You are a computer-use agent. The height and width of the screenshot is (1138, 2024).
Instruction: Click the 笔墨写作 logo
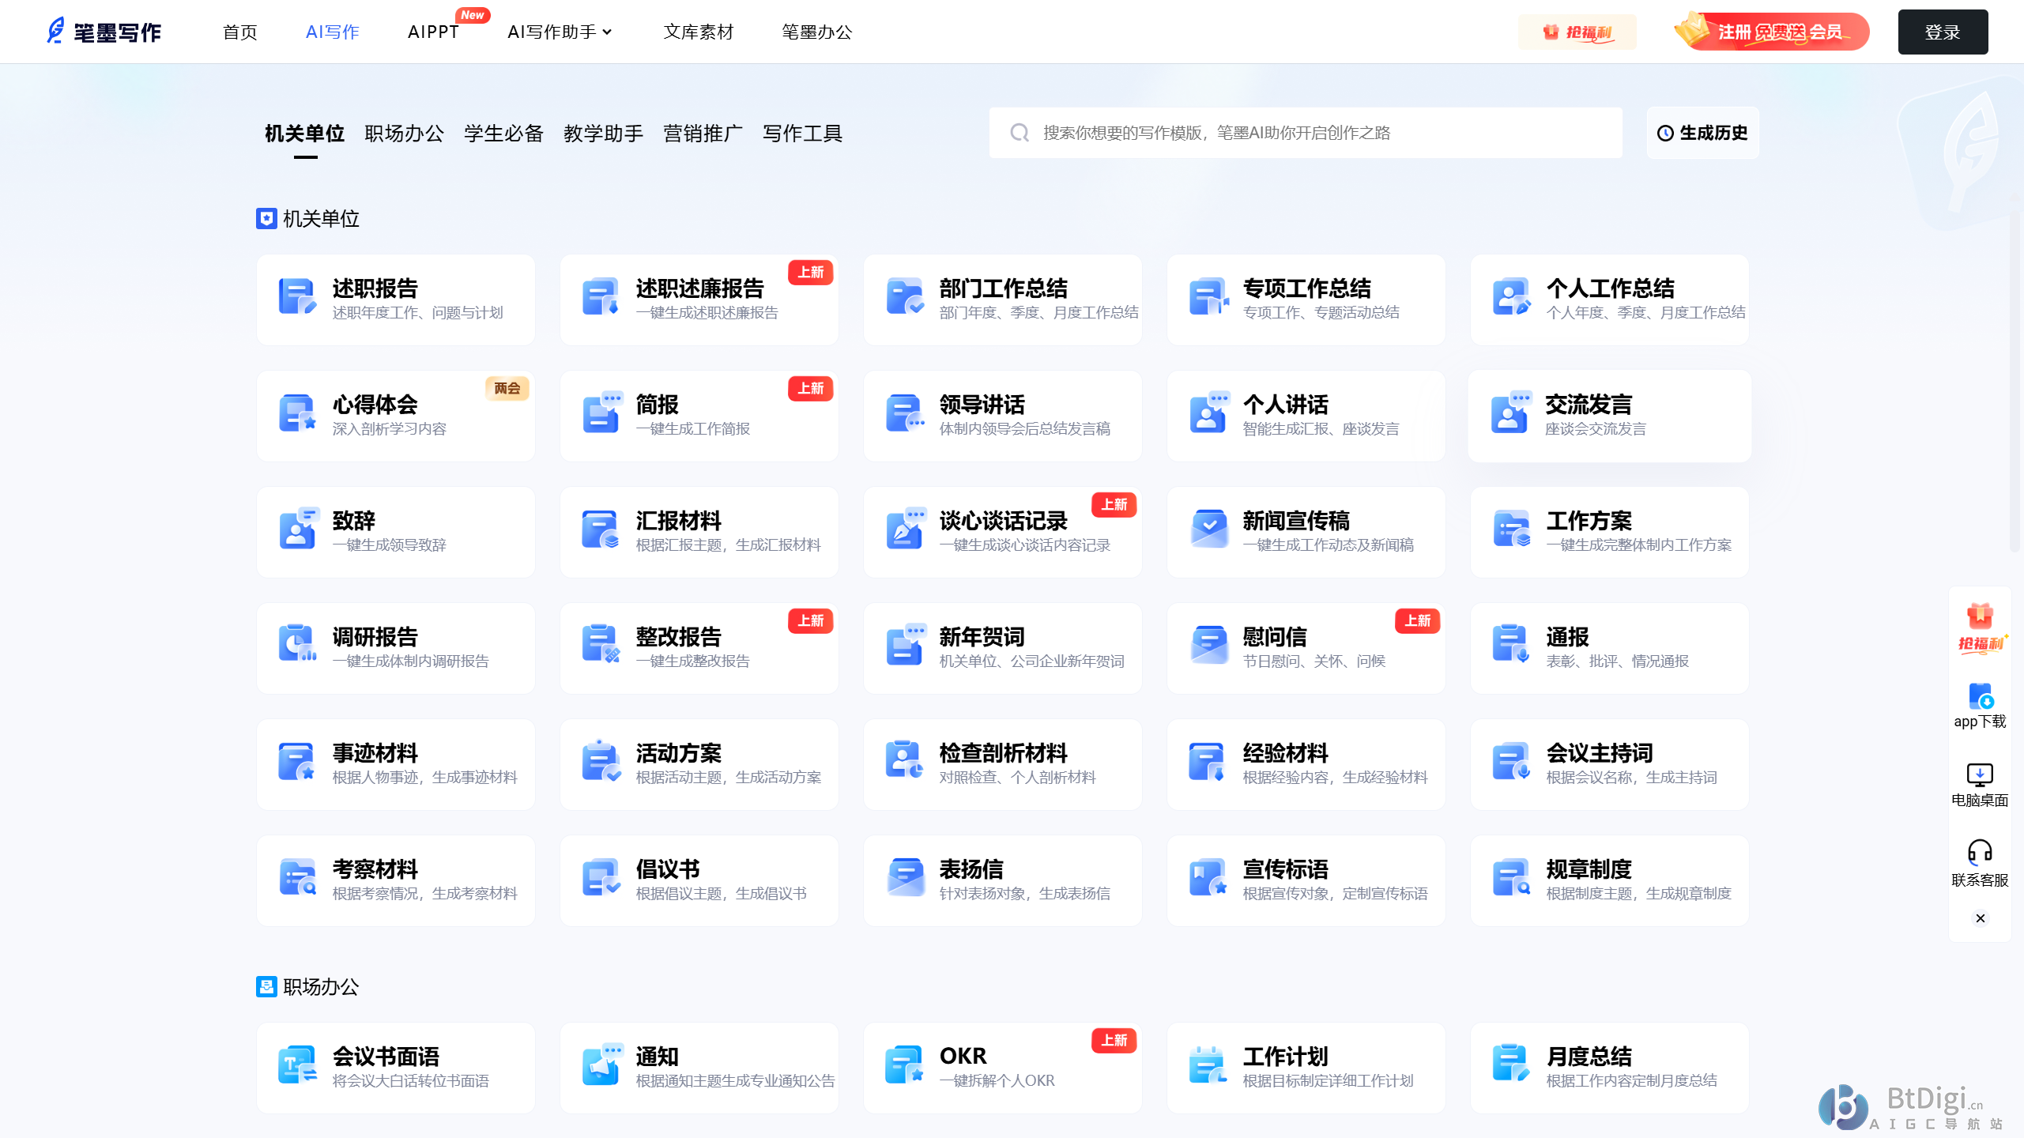pyautogui.click(x=104, y=32)
